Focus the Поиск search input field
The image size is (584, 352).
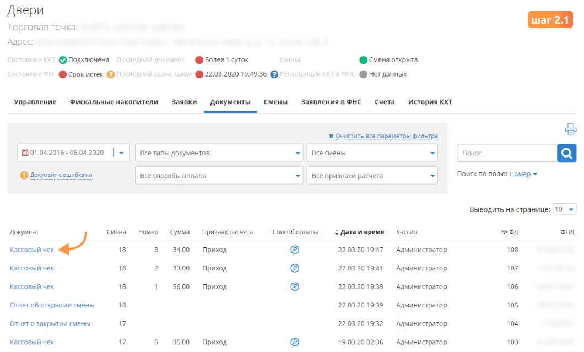(507, 153)
